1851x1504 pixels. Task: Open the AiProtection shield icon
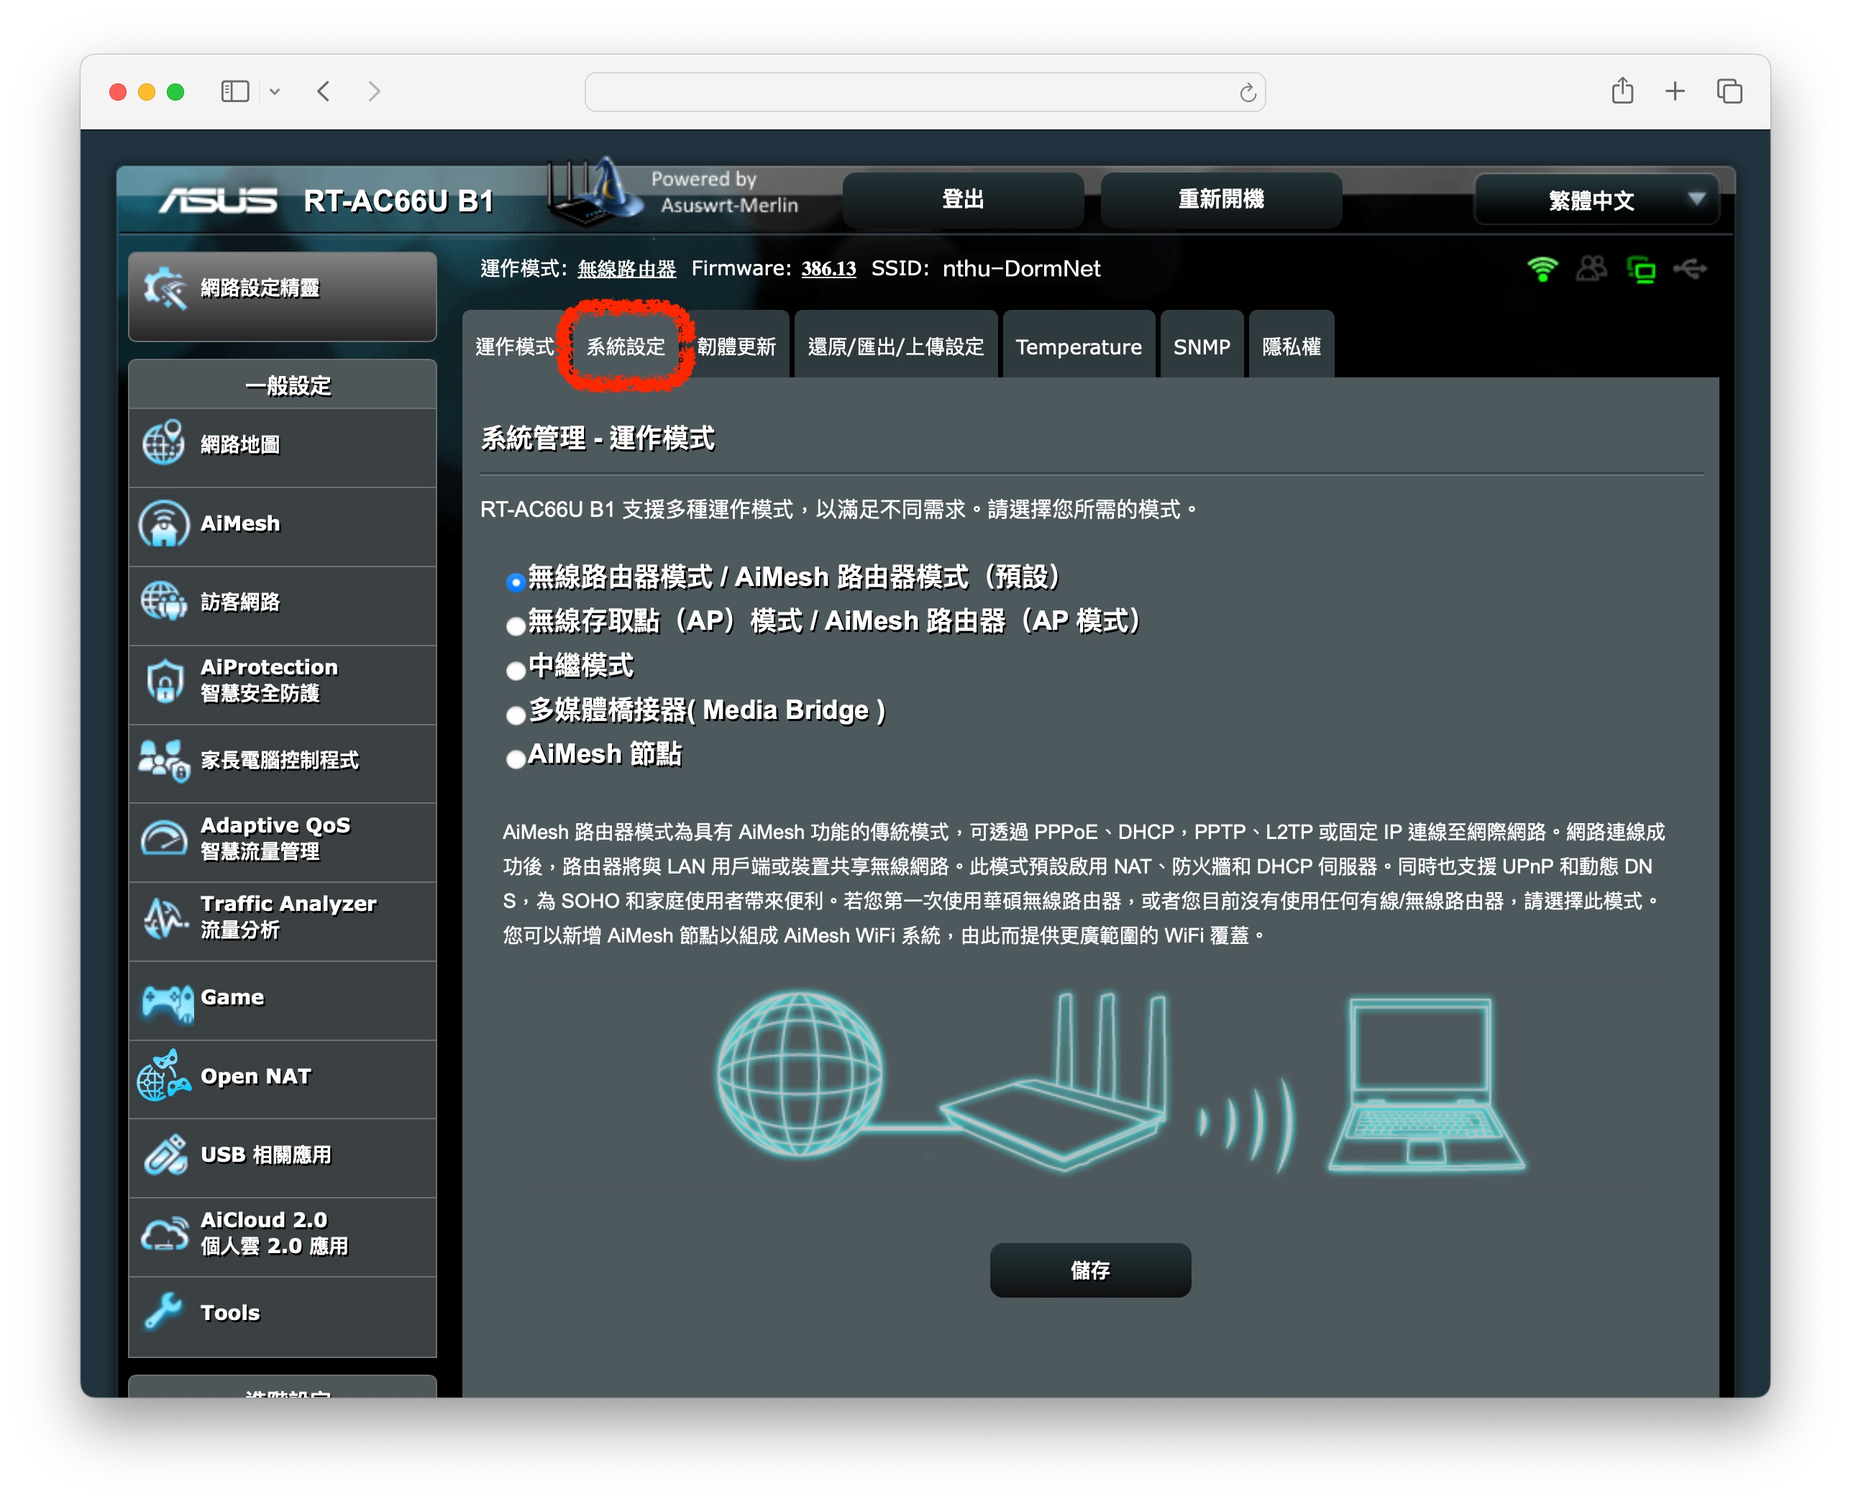click(x=164, y=681)
